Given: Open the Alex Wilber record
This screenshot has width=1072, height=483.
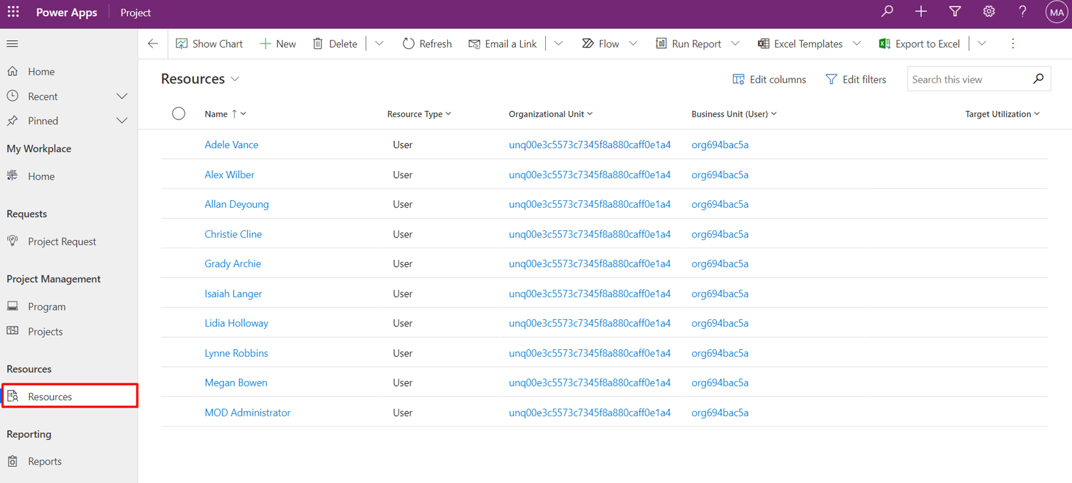Looking at the screenshot, I should (229, 175).
